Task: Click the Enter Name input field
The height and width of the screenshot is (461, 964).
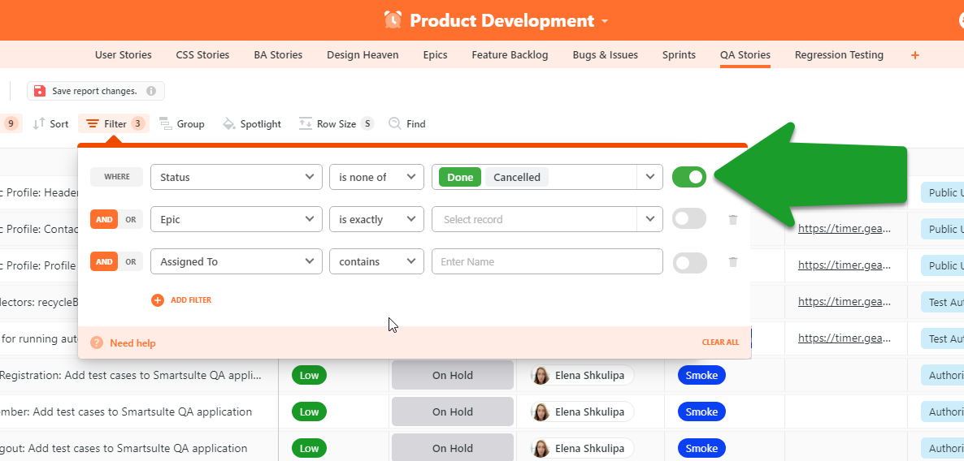Action: pyautogui.click(x=547, y=261)
